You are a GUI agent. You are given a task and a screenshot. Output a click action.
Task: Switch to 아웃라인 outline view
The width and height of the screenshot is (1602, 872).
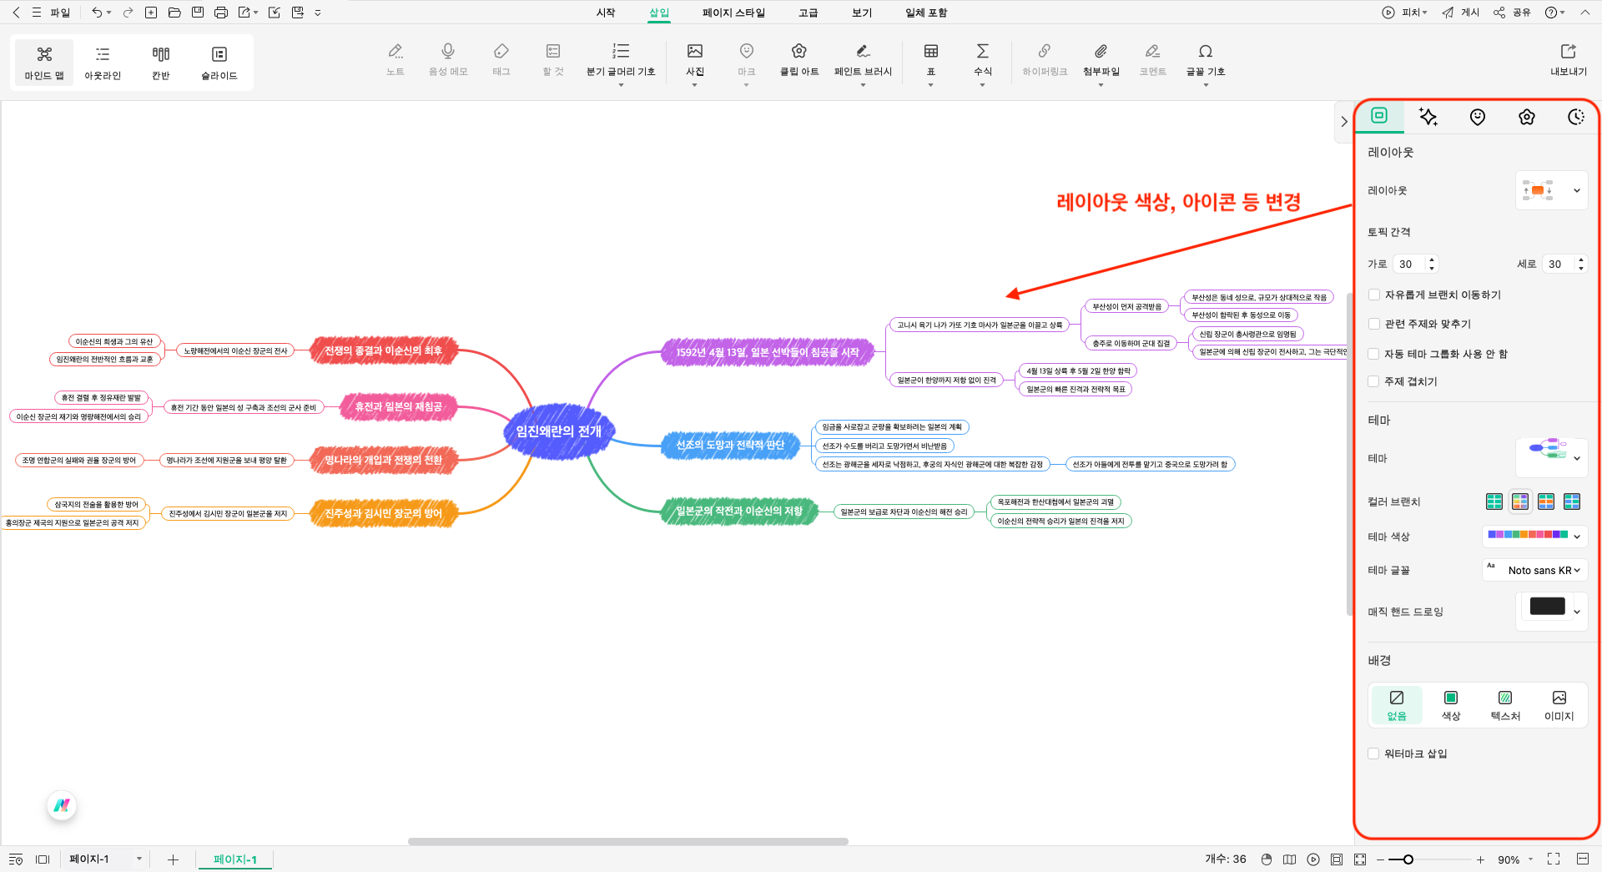coord(103,63)
